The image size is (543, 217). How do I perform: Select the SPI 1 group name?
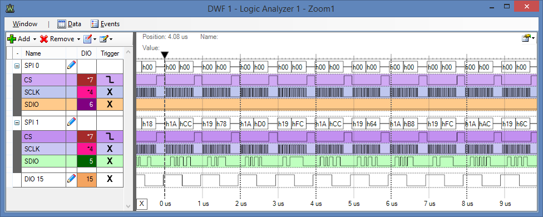click(43, 122)
